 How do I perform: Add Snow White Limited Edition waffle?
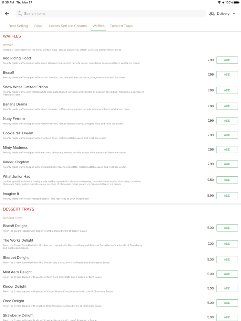pos(227,90)
